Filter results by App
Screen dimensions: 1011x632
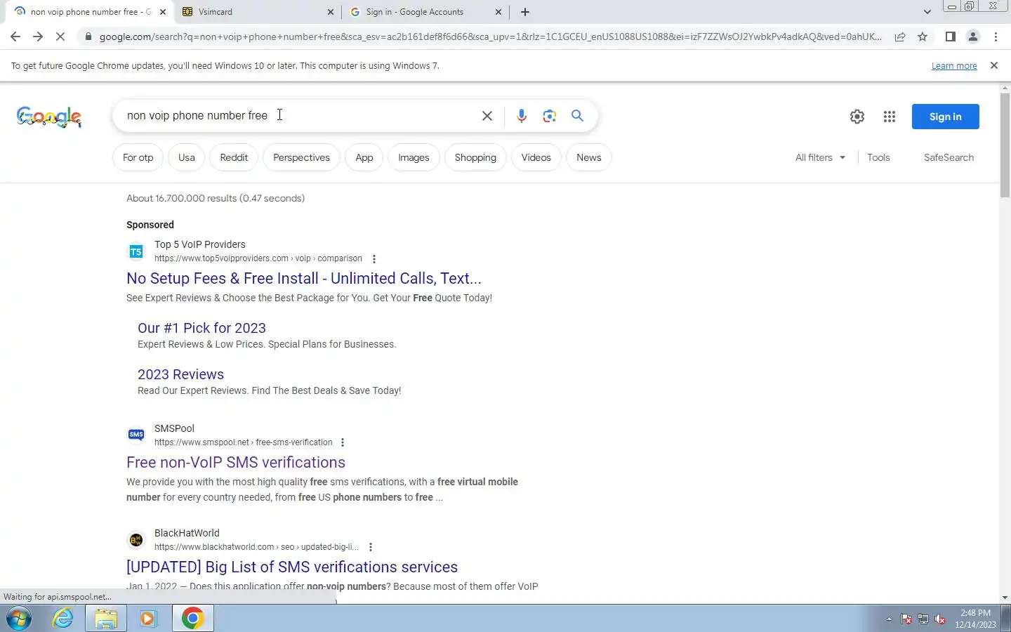pyautogui.click(x=364, y=157)
